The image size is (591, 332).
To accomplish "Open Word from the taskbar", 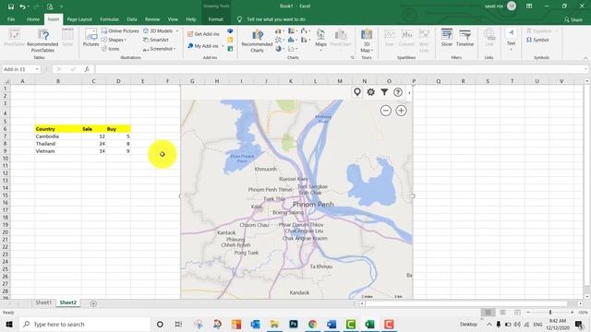I will pos(332,324).
